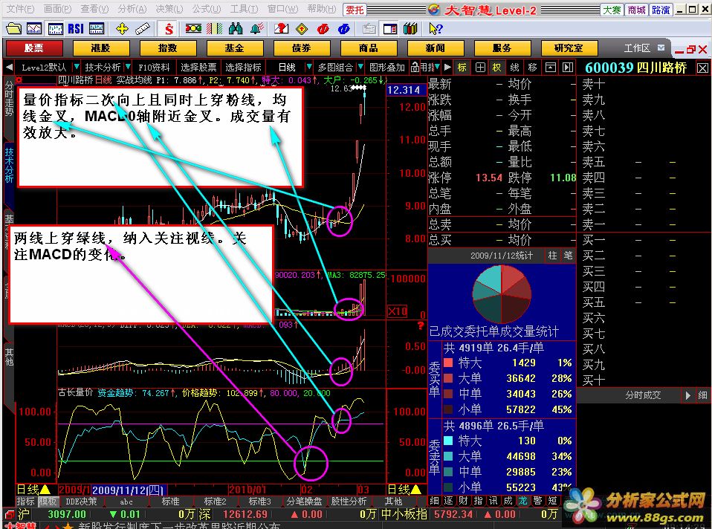Click the 选择指标 button

pyautogui.click(x=243, y=67)
